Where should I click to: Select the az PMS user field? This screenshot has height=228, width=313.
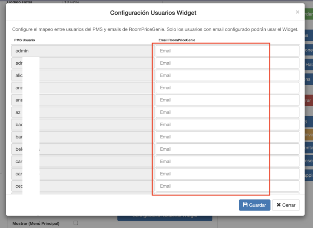pyautogui.click(x=82, y=112)
